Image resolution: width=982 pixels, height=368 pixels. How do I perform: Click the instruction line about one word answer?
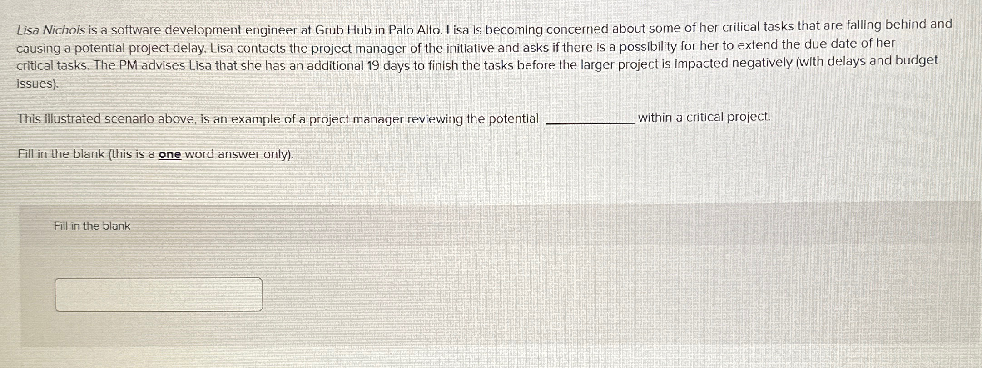(x=154, y=154)
